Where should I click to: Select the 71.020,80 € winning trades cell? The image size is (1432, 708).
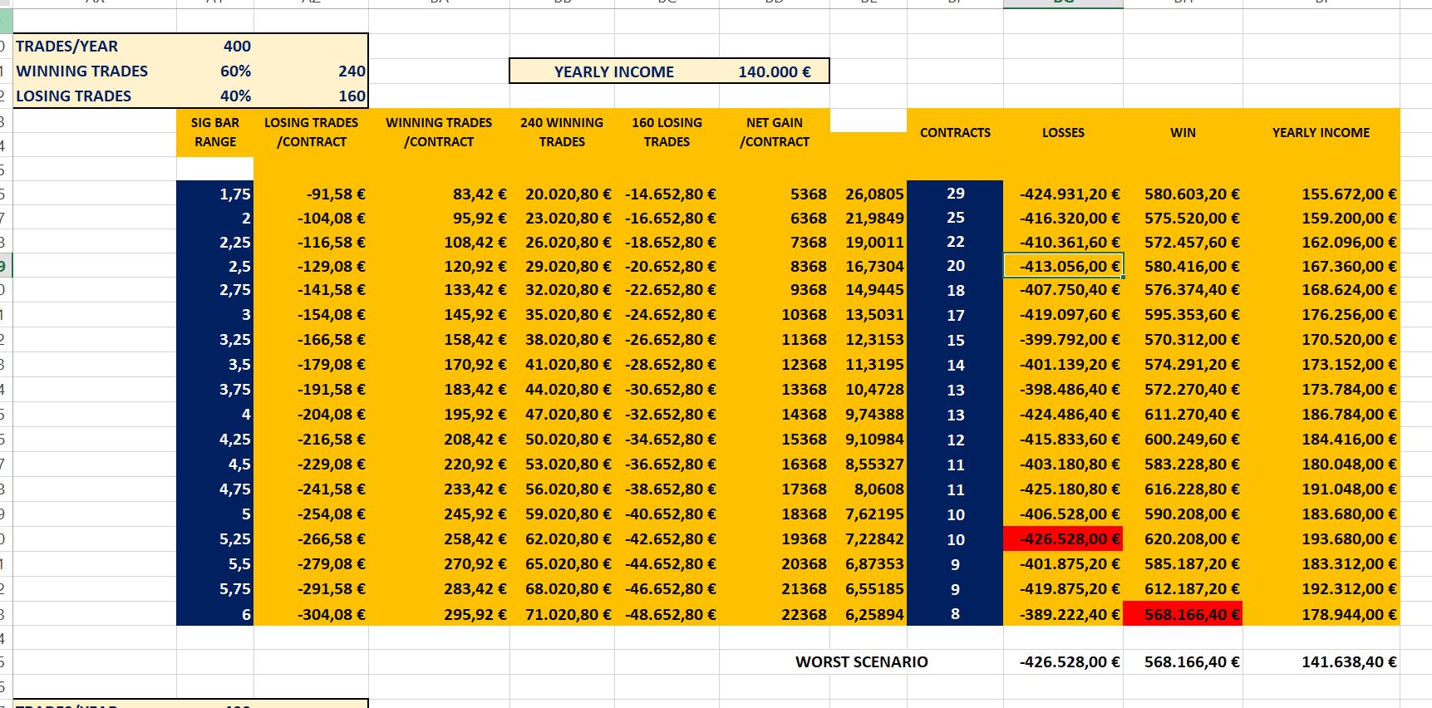(562, 615)
